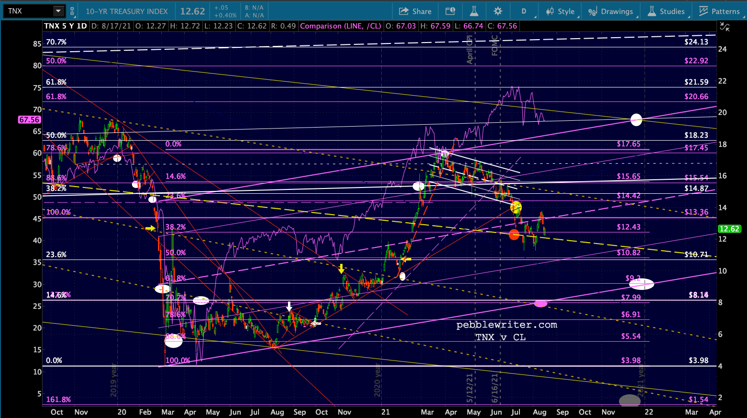Screen dimensions: 747x418
Task: Click the TNX 5 Y 1D chart label
Action: tap(66, 26)
